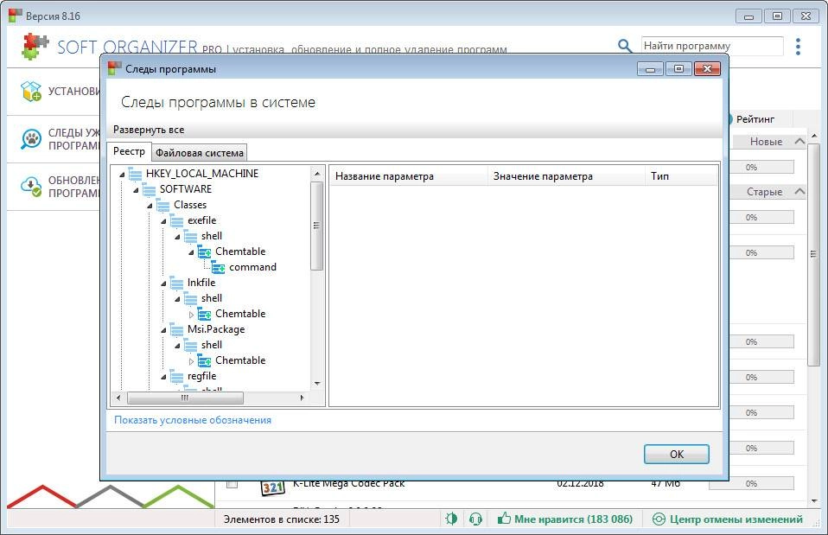
Task: Click Элементов в списке: 135 status text
Action: pos(282,519)
